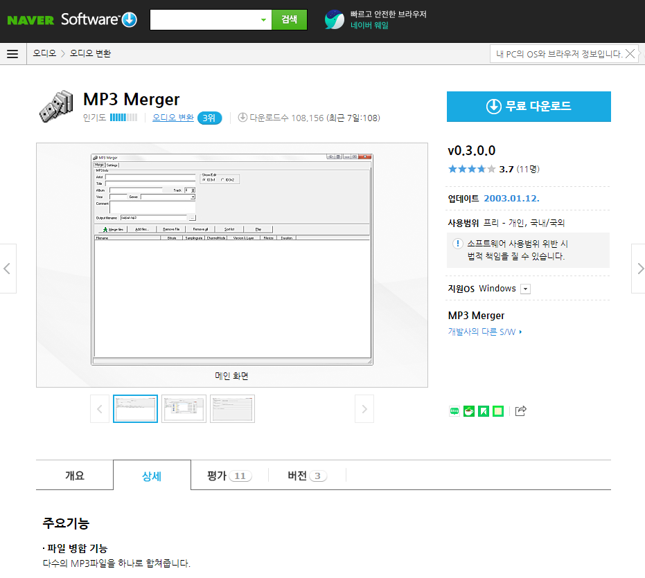Image resolution: width=645 pixels, height=578 pixels.
Task: Switch to the 상세 tab
Action: [x=152, y=476]
